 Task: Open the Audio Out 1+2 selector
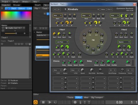click(x=14, y=28)
